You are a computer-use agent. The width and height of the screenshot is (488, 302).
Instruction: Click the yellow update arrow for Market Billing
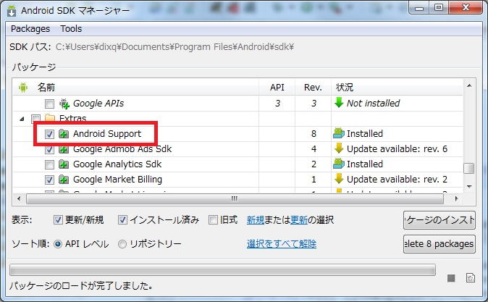(339, 179)
